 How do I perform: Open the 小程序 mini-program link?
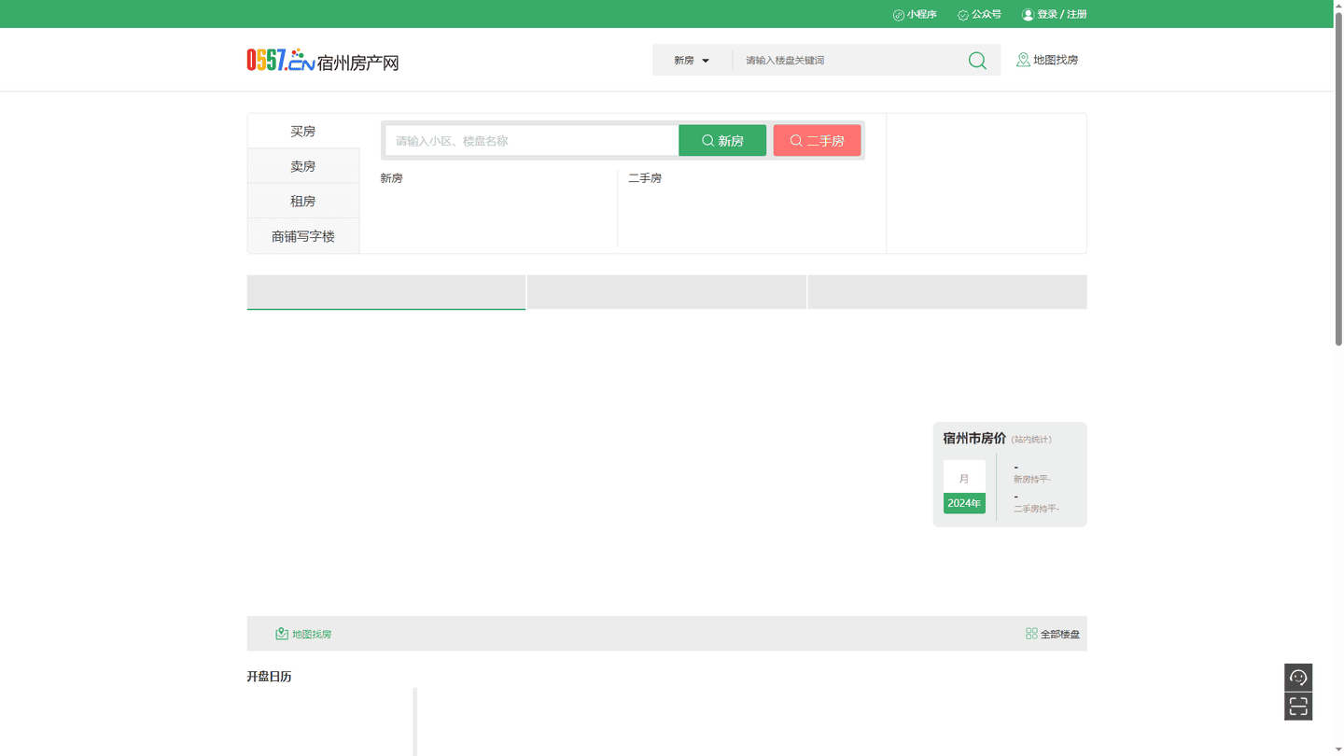click(x=915, y=14)
